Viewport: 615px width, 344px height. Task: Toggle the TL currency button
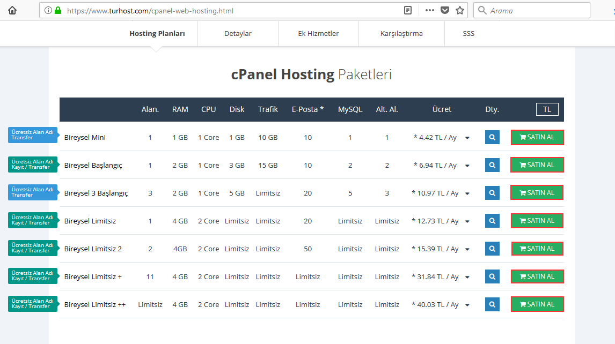point(547,109)
